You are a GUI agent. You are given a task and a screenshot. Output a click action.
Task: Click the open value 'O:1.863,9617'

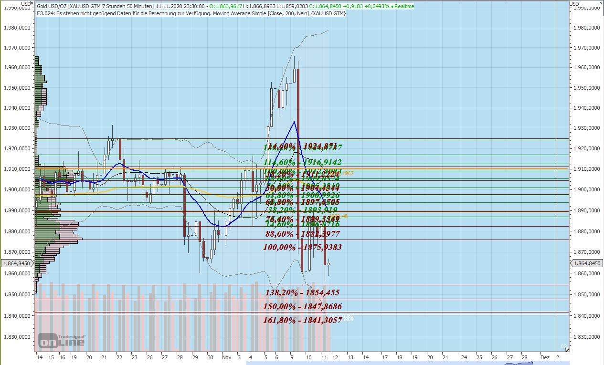click(225, 6)
